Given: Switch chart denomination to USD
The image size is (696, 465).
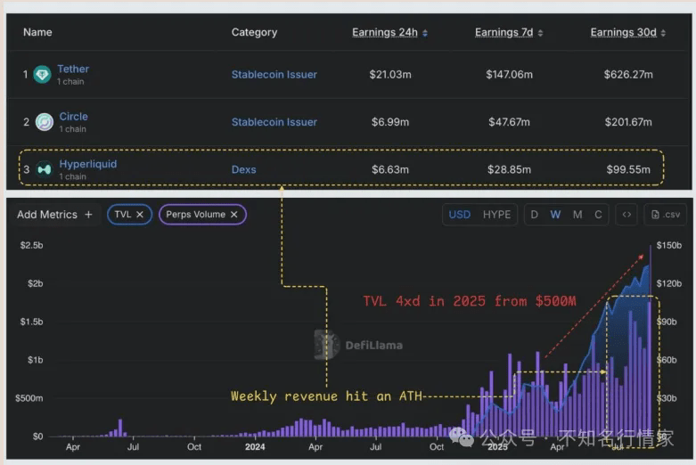Looking at the screenshot, I should pos(460,215).
